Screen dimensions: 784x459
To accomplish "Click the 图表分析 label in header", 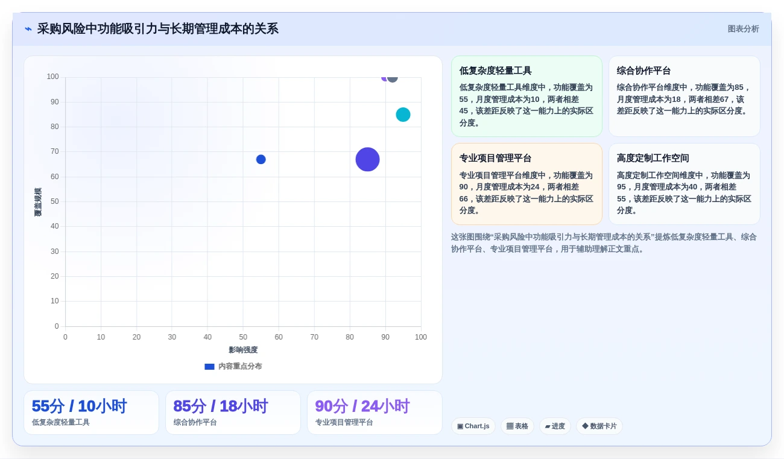I will [x=743, y=29].
